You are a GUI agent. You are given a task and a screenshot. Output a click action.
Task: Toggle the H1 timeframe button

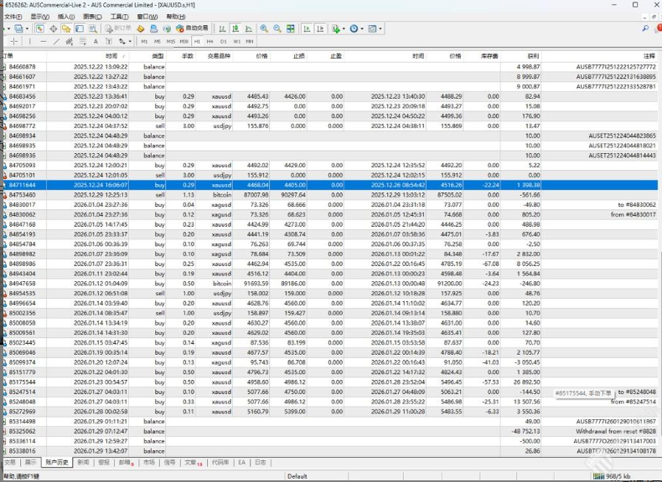pyautogui.click(x=198, y=41)
